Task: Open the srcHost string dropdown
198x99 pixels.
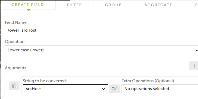Action: (65, 89)
